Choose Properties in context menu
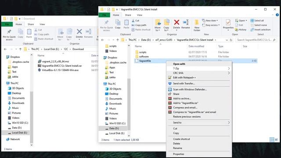 click(199, 154)
